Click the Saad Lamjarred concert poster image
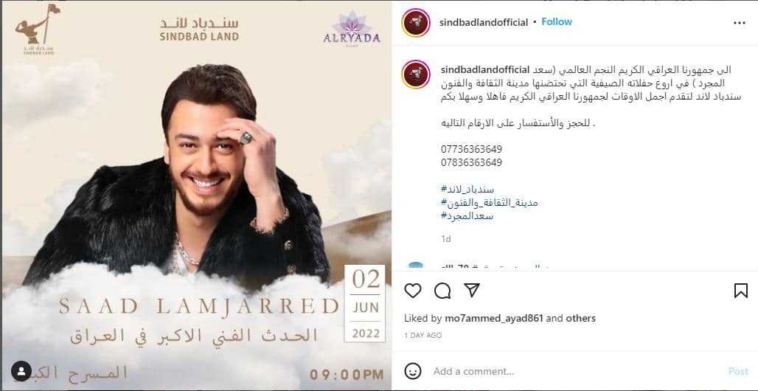The image size is (758, 391). 196,195
